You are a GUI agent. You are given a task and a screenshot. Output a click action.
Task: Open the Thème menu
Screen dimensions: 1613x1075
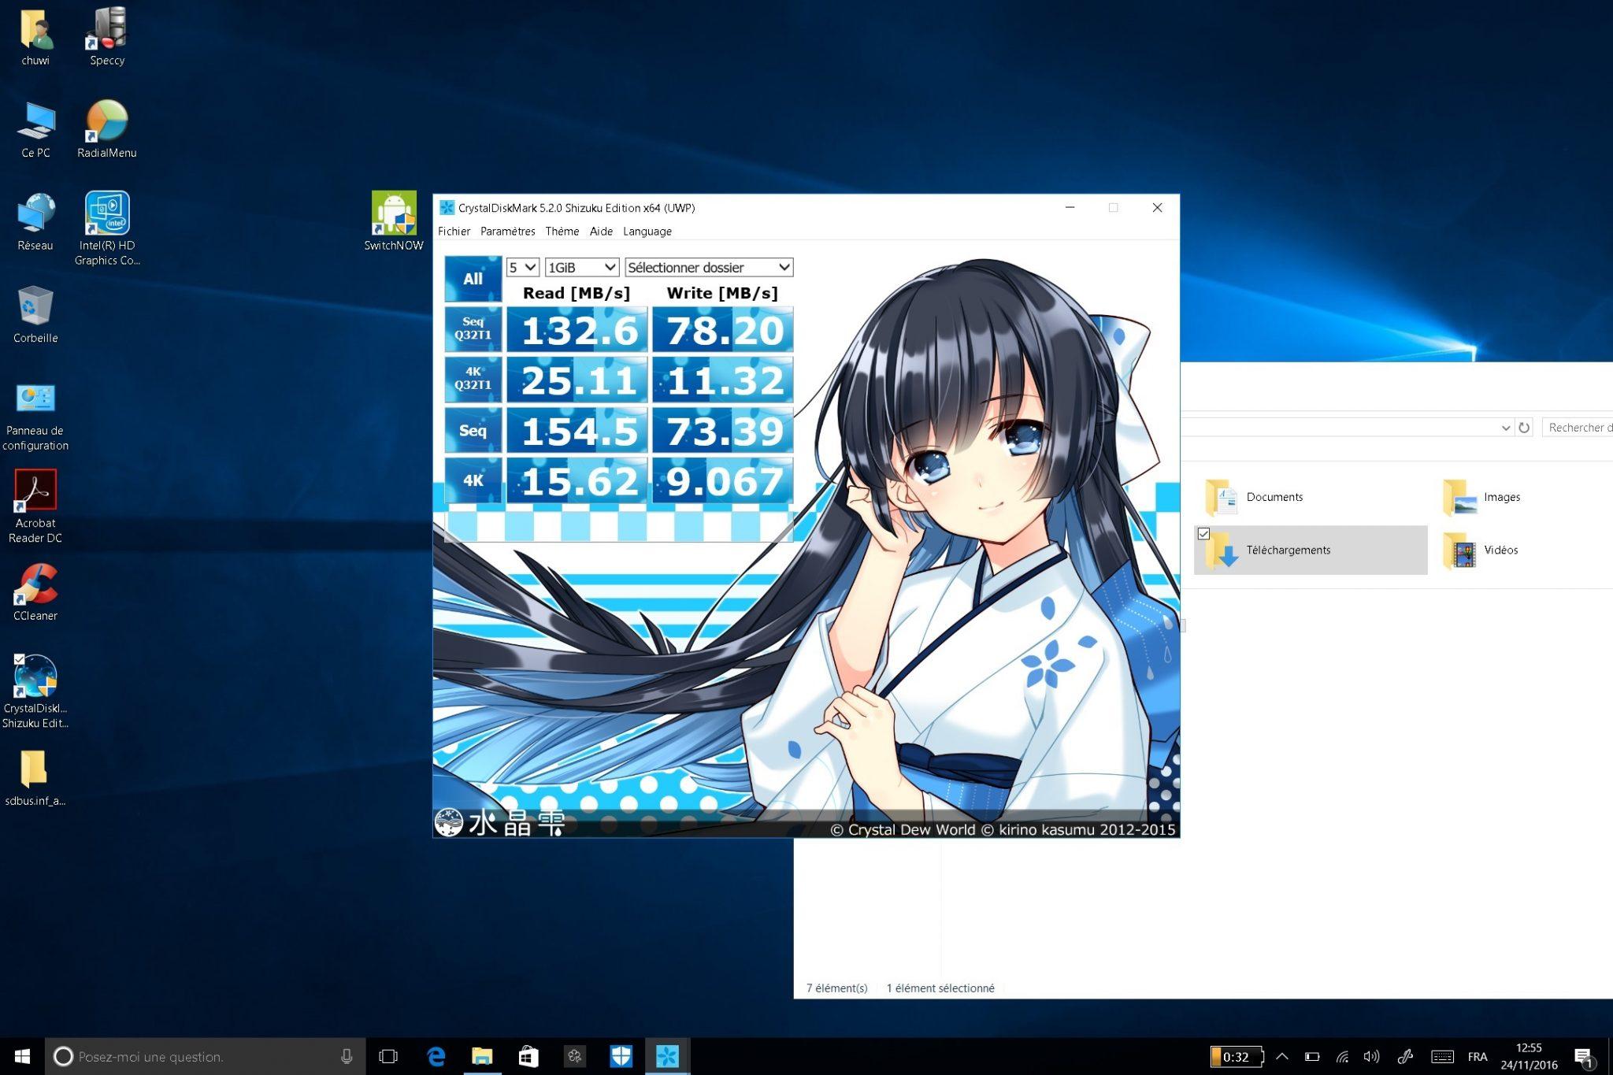[x=562, y=232]
